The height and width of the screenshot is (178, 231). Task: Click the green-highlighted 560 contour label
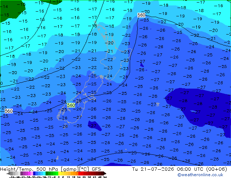[x=71, y=105]
